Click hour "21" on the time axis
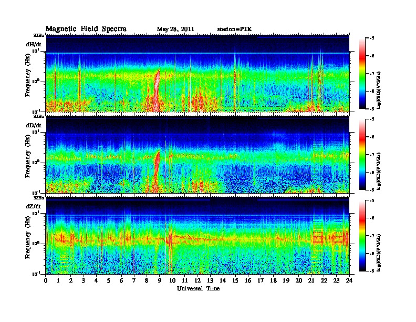This screenshot has width=416, height=322. [311, 281]
